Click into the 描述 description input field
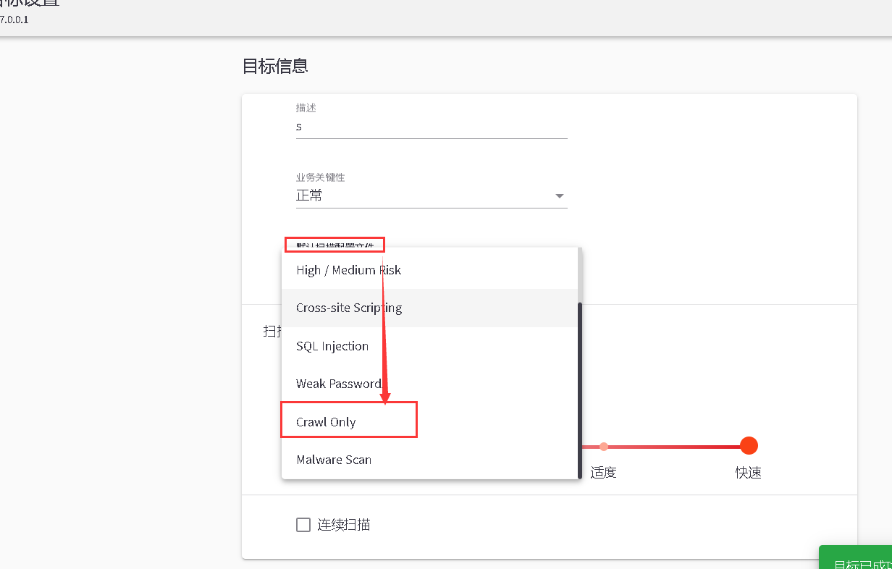 pos(431,127)
